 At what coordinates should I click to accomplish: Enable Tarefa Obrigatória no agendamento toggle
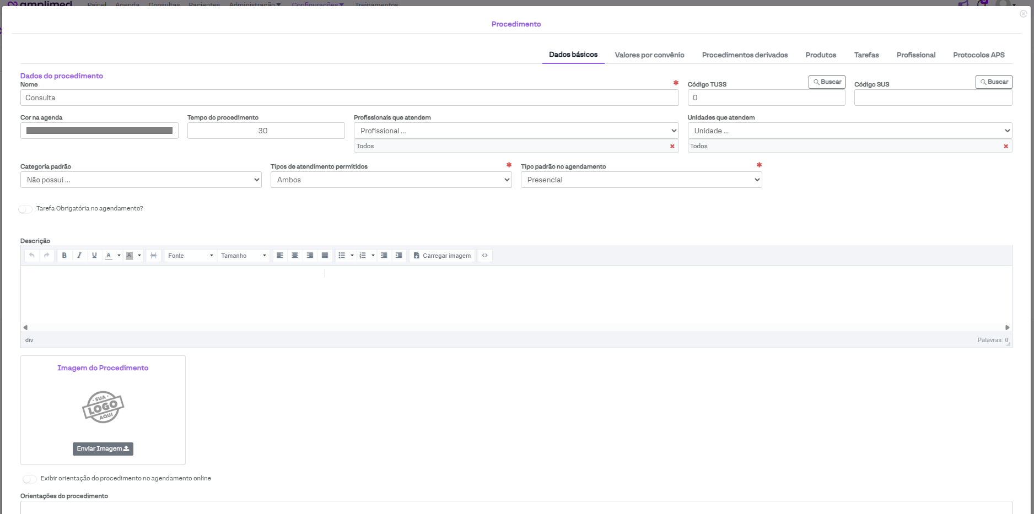pos(25,209)
